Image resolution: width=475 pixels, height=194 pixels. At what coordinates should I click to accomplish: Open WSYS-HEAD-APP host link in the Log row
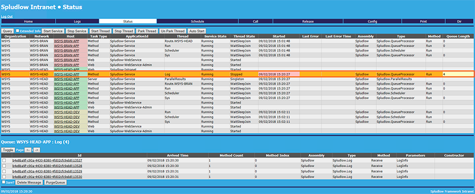(67, 74)
